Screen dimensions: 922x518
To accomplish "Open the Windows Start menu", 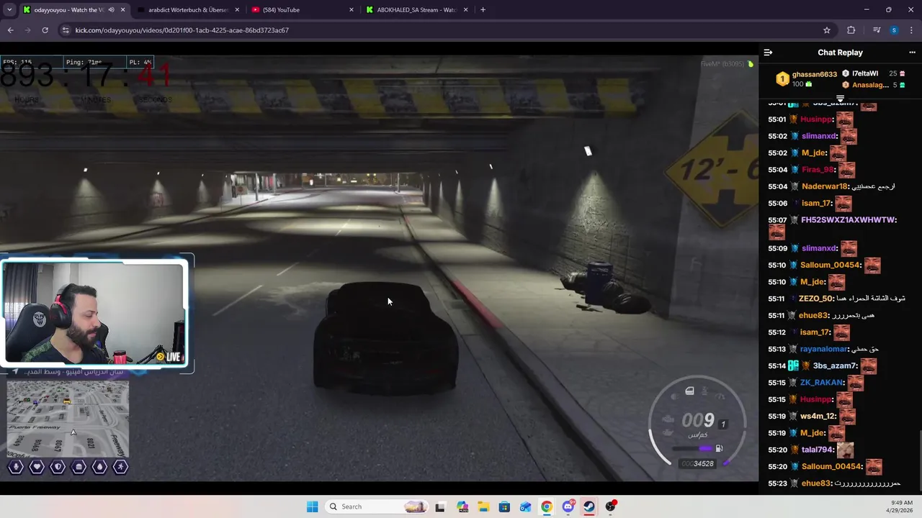I will click(312, 506).
